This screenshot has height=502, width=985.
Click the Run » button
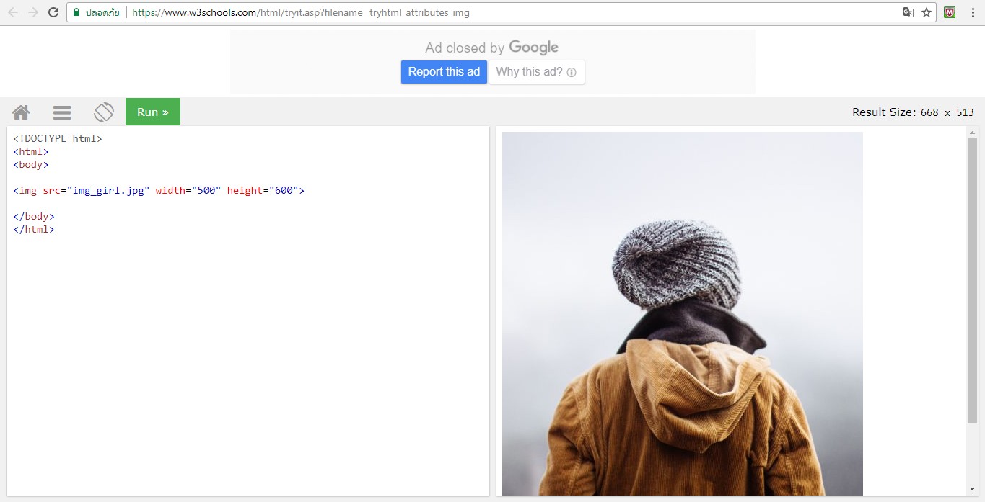click(x=153, y=112)
